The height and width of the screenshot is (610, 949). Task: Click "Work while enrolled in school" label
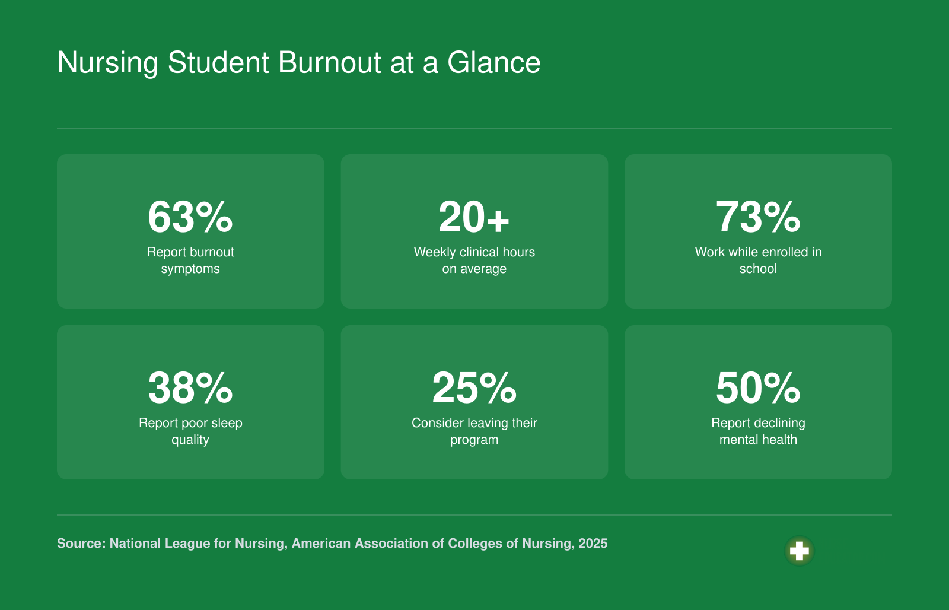pyautogui.click(x=758, y=260)
